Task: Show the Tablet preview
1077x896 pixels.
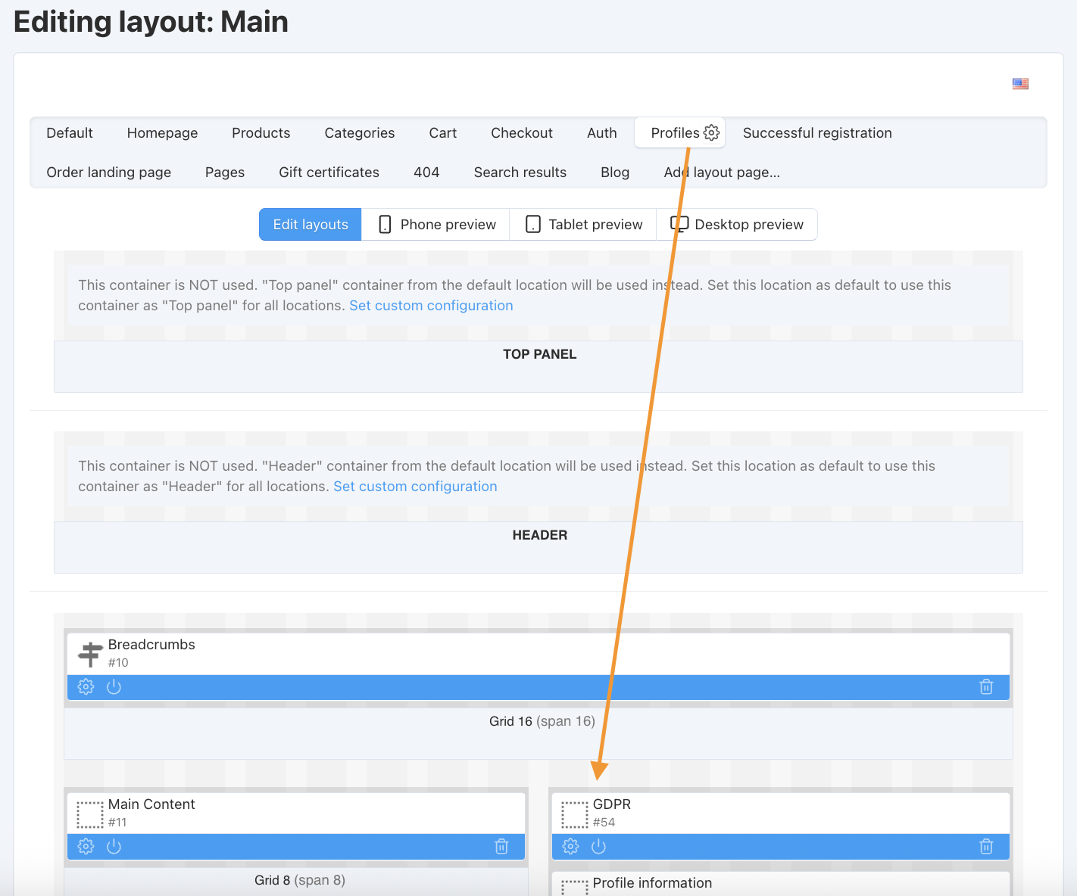Action: (584, 225)
